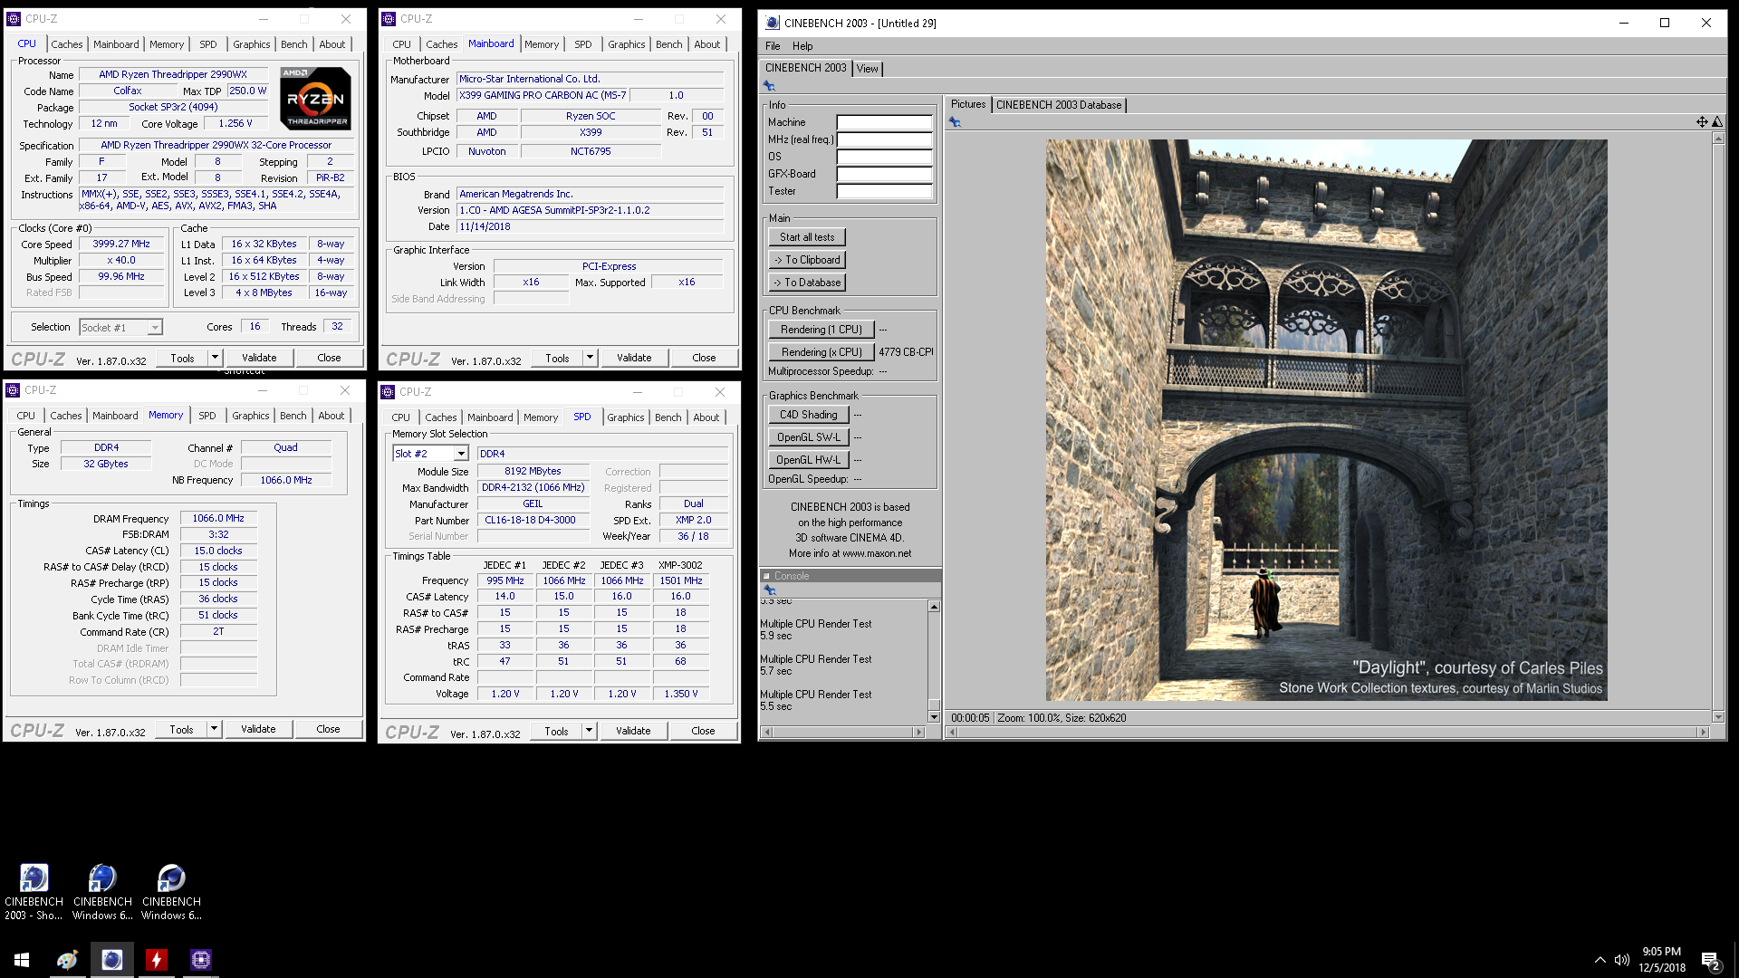
Task: Click the Console vertical scrollbar thumb
Action: (934, 705)
